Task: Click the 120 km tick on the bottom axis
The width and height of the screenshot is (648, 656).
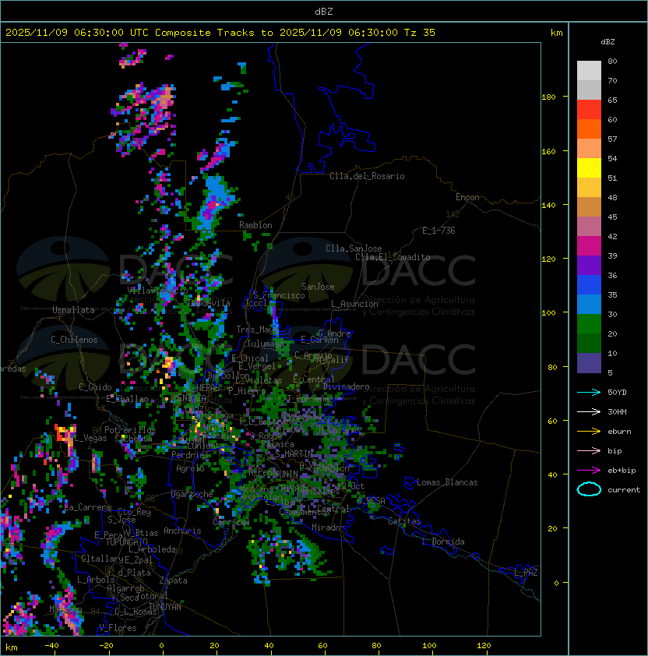Action: (484, 646)
